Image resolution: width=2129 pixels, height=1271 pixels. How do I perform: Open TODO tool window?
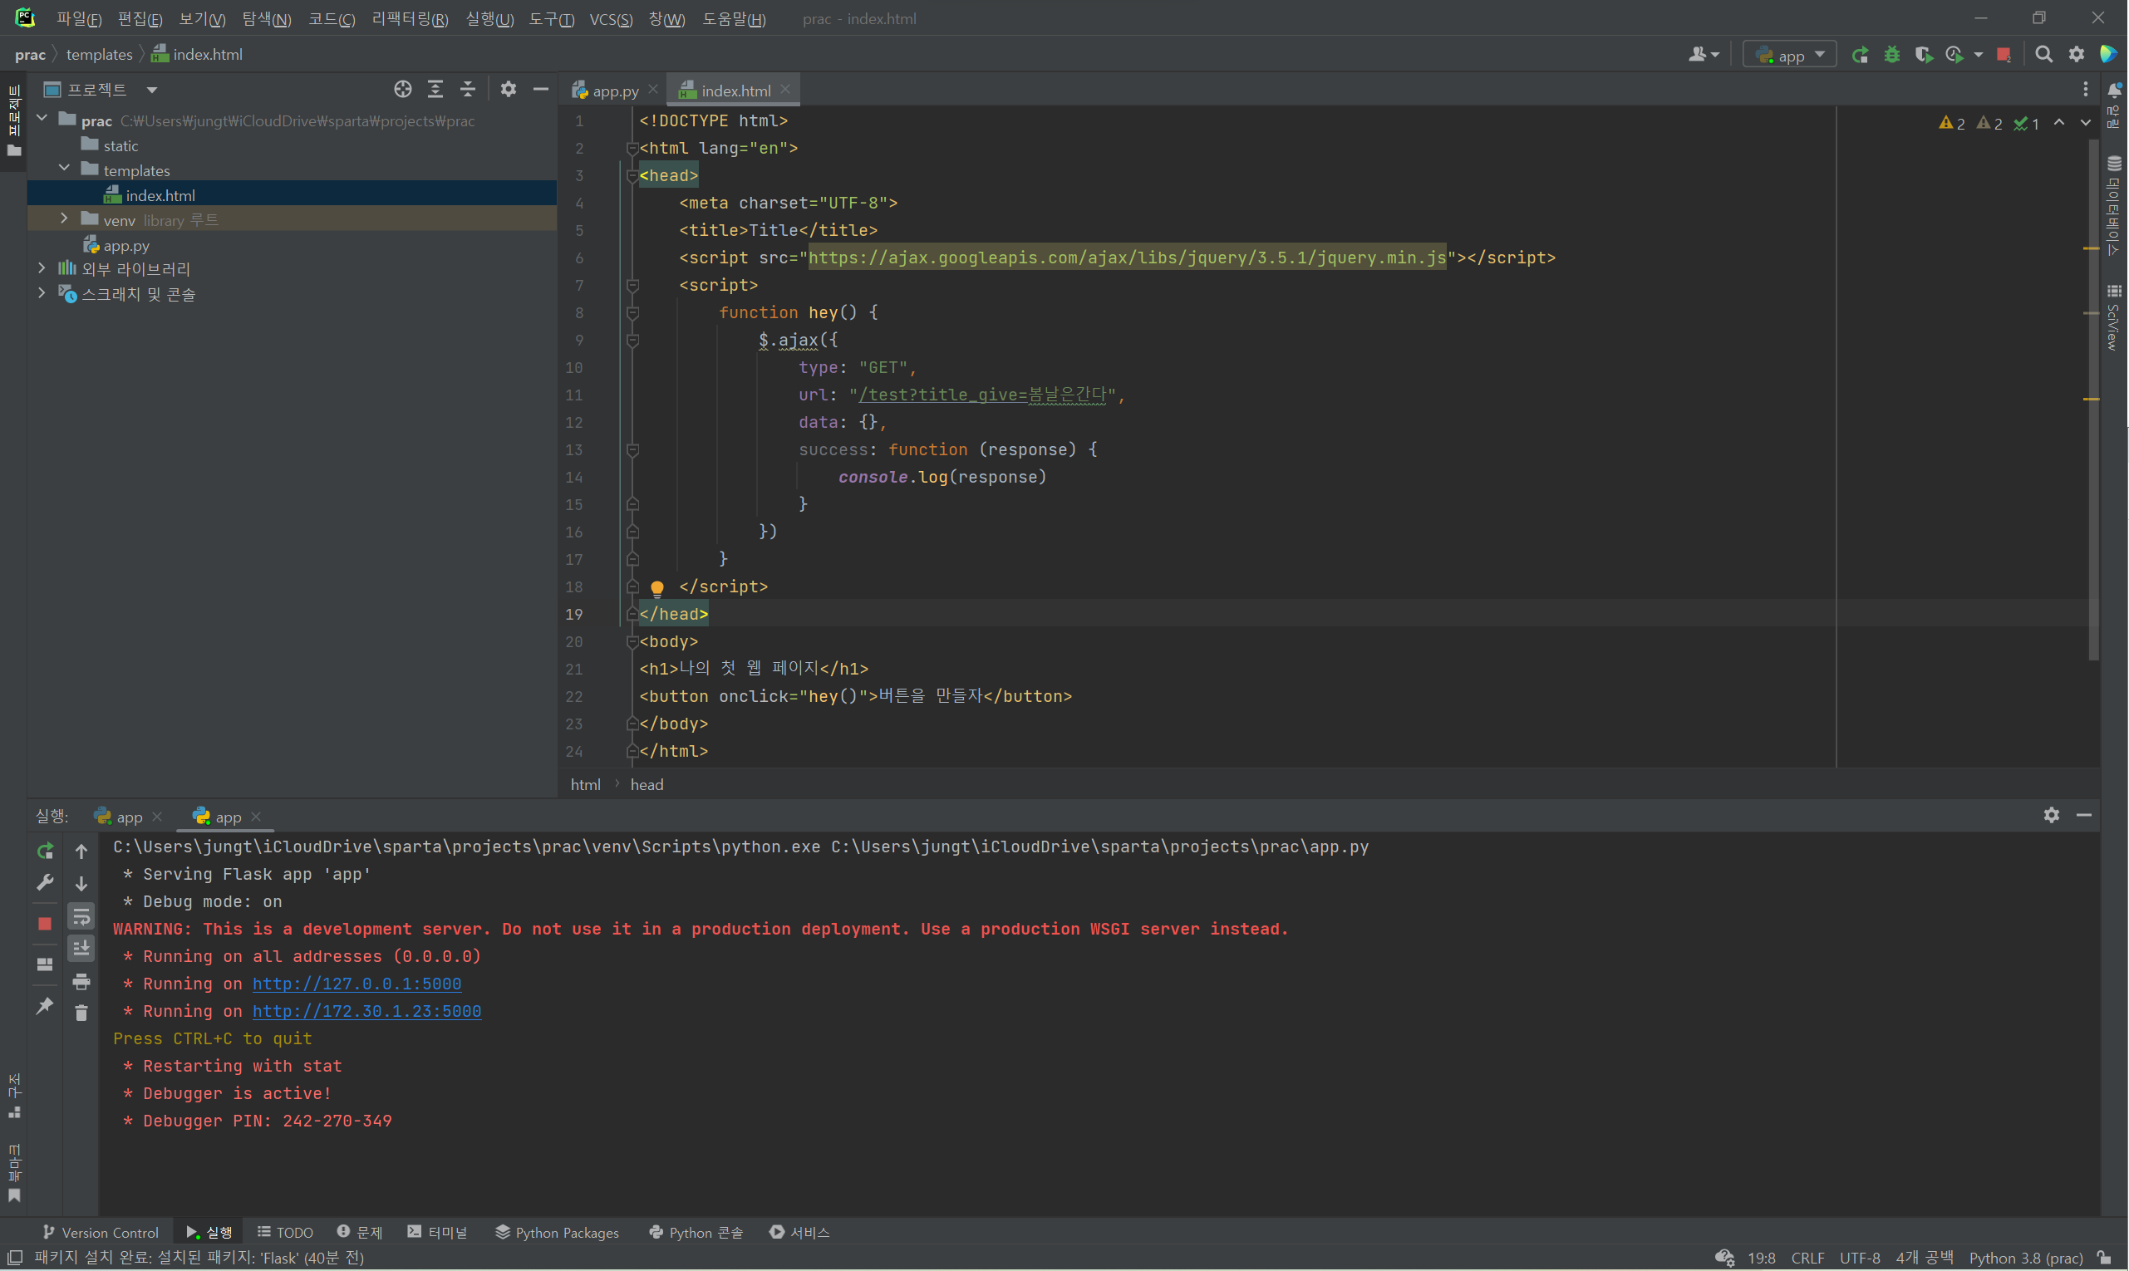(x=285, y=1233)
